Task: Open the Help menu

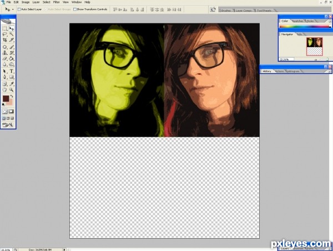Action: [x=87, y=2]
